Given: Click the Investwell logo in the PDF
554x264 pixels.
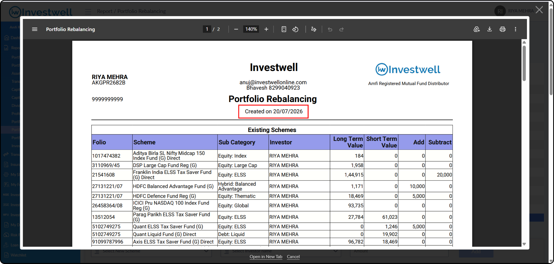Looking at the screenshot, I should coord(408,69).
